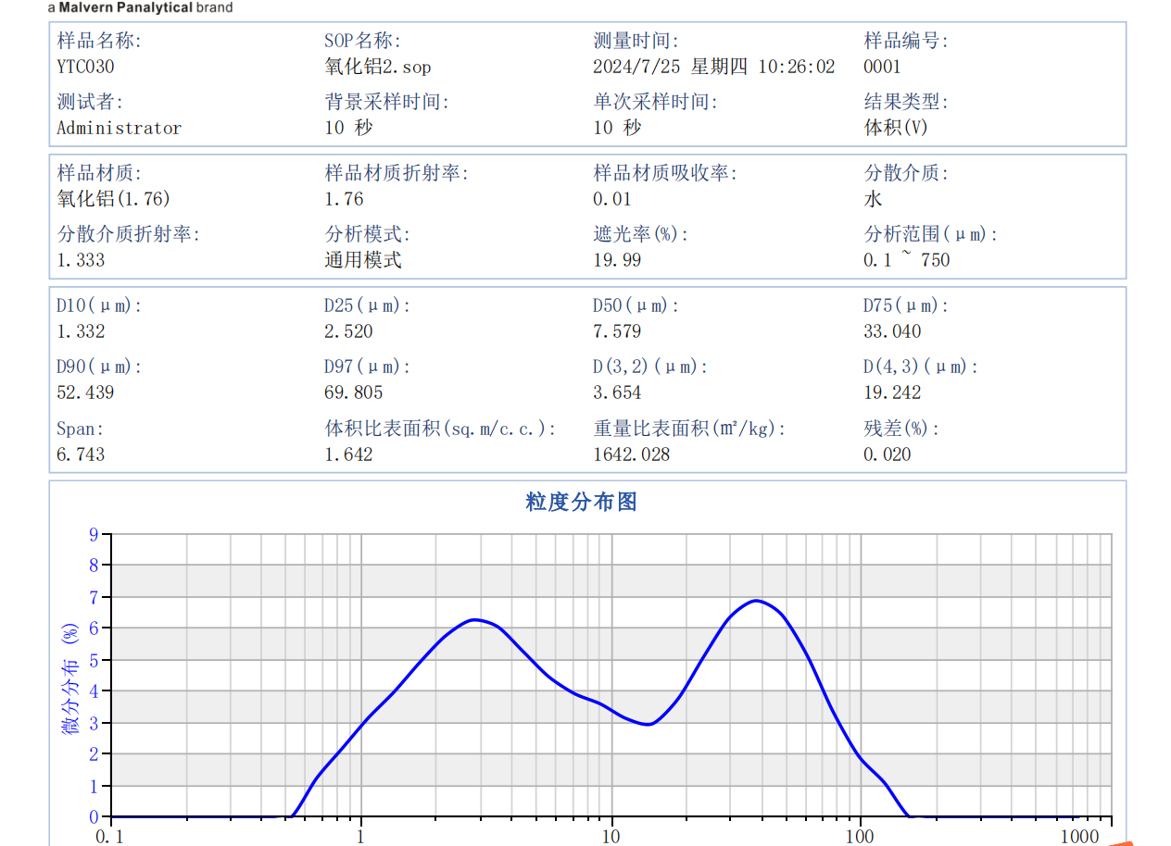Click the distribution curve first peak
This screenshot has width=1171, height=846.
tap(476, 620)
